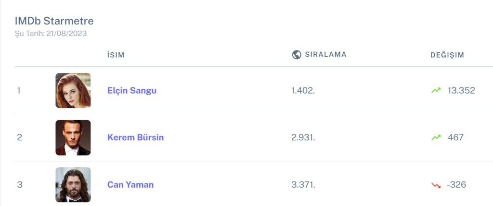Click the IMDb Starmetre title
Image resolution: width=493 pixels, height=206 pixels.
tap(54, 21)
